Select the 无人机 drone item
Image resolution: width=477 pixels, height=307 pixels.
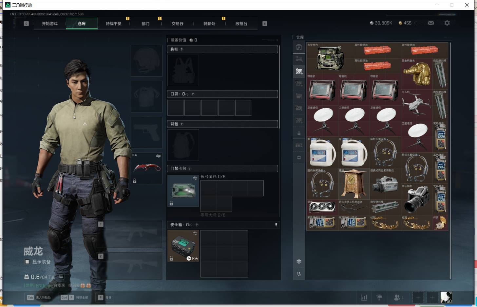[417, 105]
